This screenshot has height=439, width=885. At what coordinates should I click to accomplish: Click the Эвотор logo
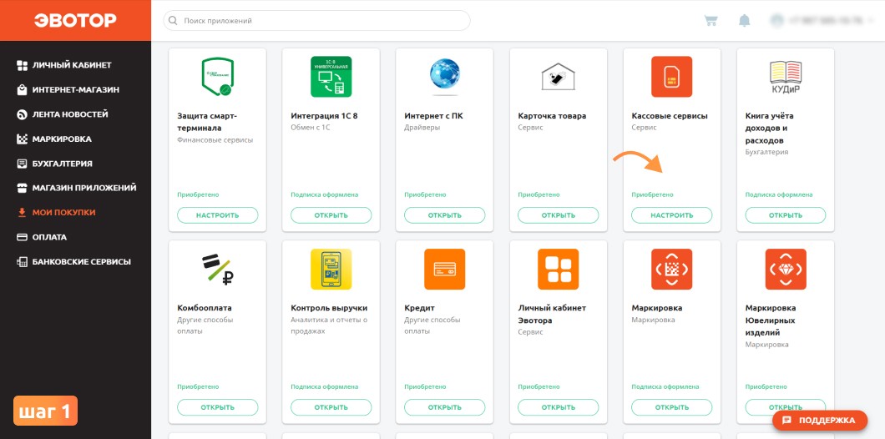[x=75, y=20]
